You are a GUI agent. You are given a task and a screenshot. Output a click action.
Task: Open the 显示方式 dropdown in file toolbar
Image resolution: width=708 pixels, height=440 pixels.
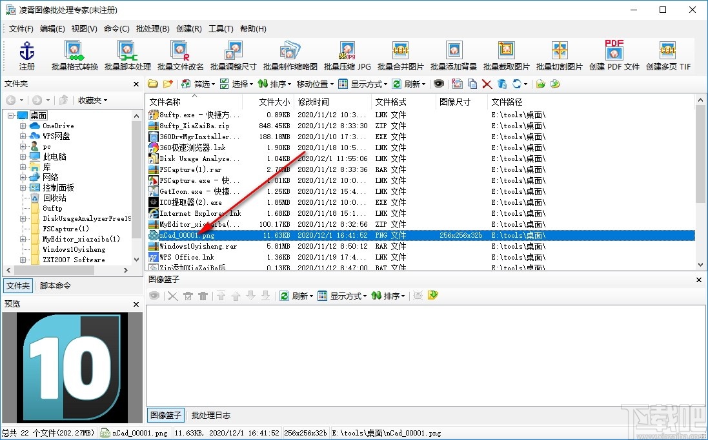(363, 84)
